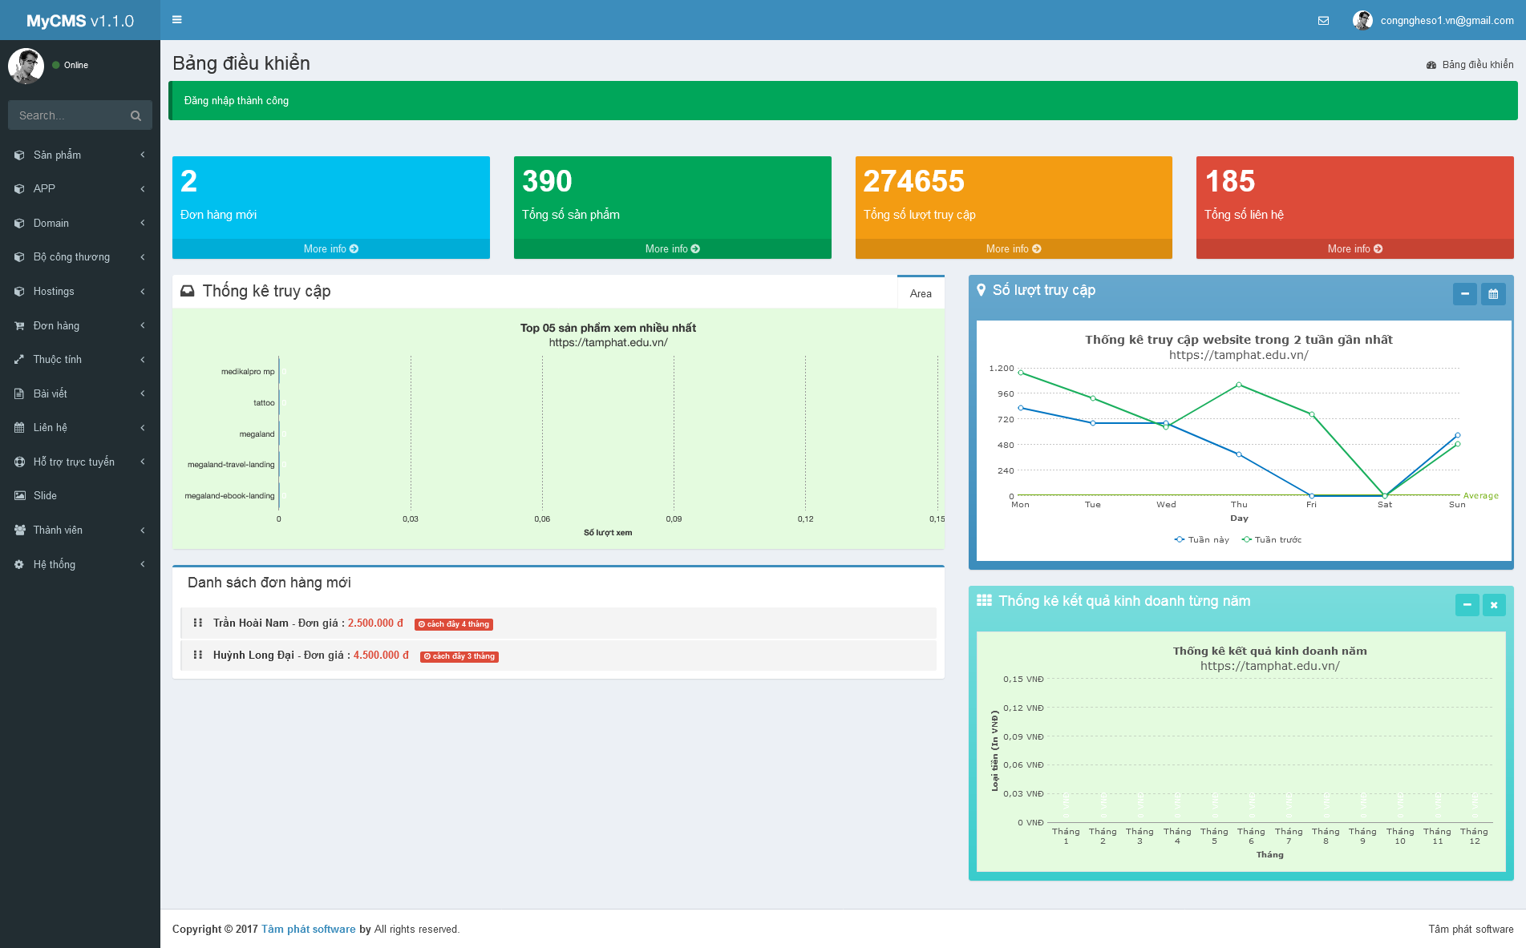This screenshot has width=1526, height=948.
Task: Toggle the Tuần này legend series
Action: point(1201,540)
